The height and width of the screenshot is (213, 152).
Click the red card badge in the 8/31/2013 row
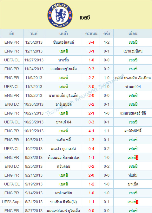[137, 202]
